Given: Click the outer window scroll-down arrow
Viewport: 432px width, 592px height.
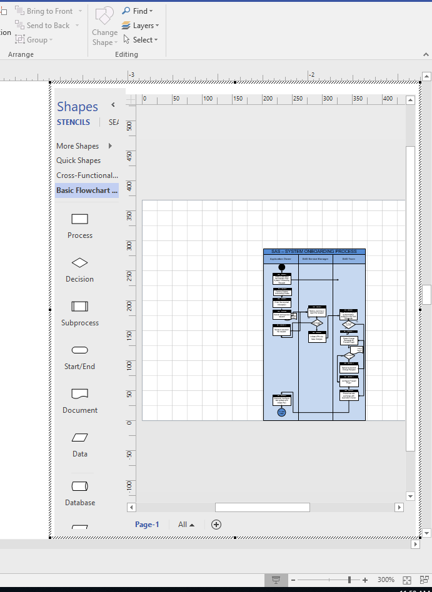Looking at the screenshot, I should point(427,533).
